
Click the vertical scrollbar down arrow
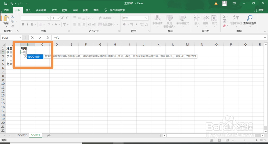(x=266, y=132)
